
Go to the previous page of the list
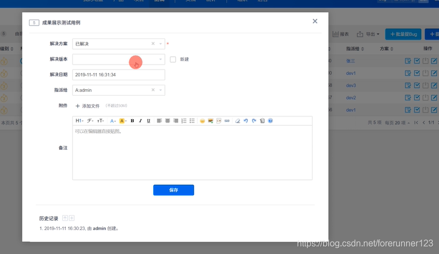click(423, 123)
